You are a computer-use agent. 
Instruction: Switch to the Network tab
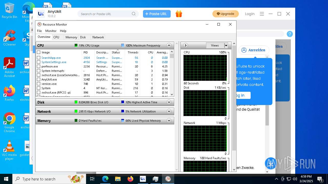point(98,37)
